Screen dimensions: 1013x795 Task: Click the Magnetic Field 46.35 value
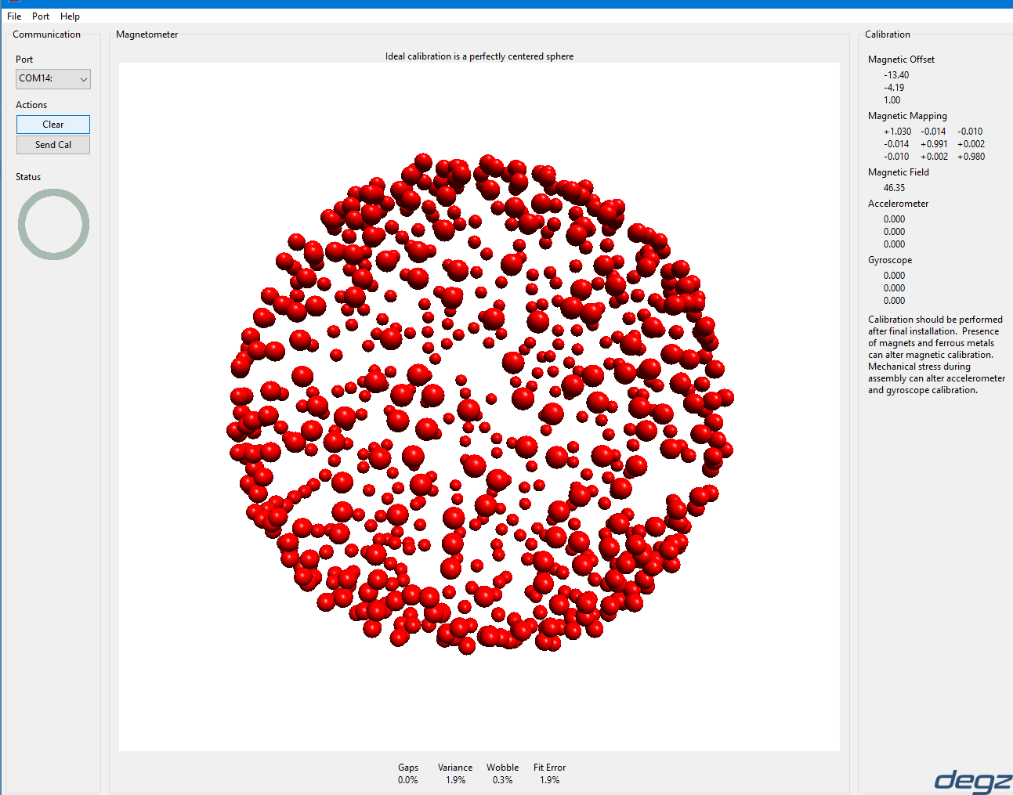click(x=894, y=188)
